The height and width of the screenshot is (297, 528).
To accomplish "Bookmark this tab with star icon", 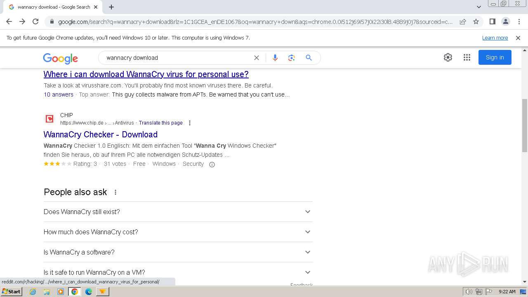I will (x=476, y=21).
